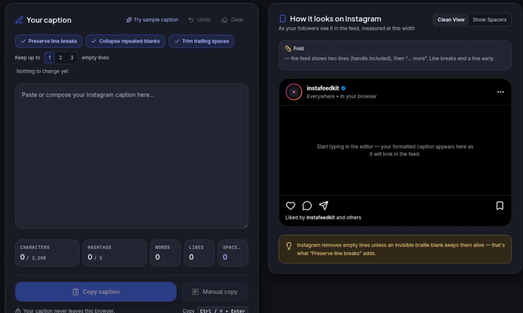Click the Hashtags counter card
This screenshot has width=523, height=313.
coord(115,253)
